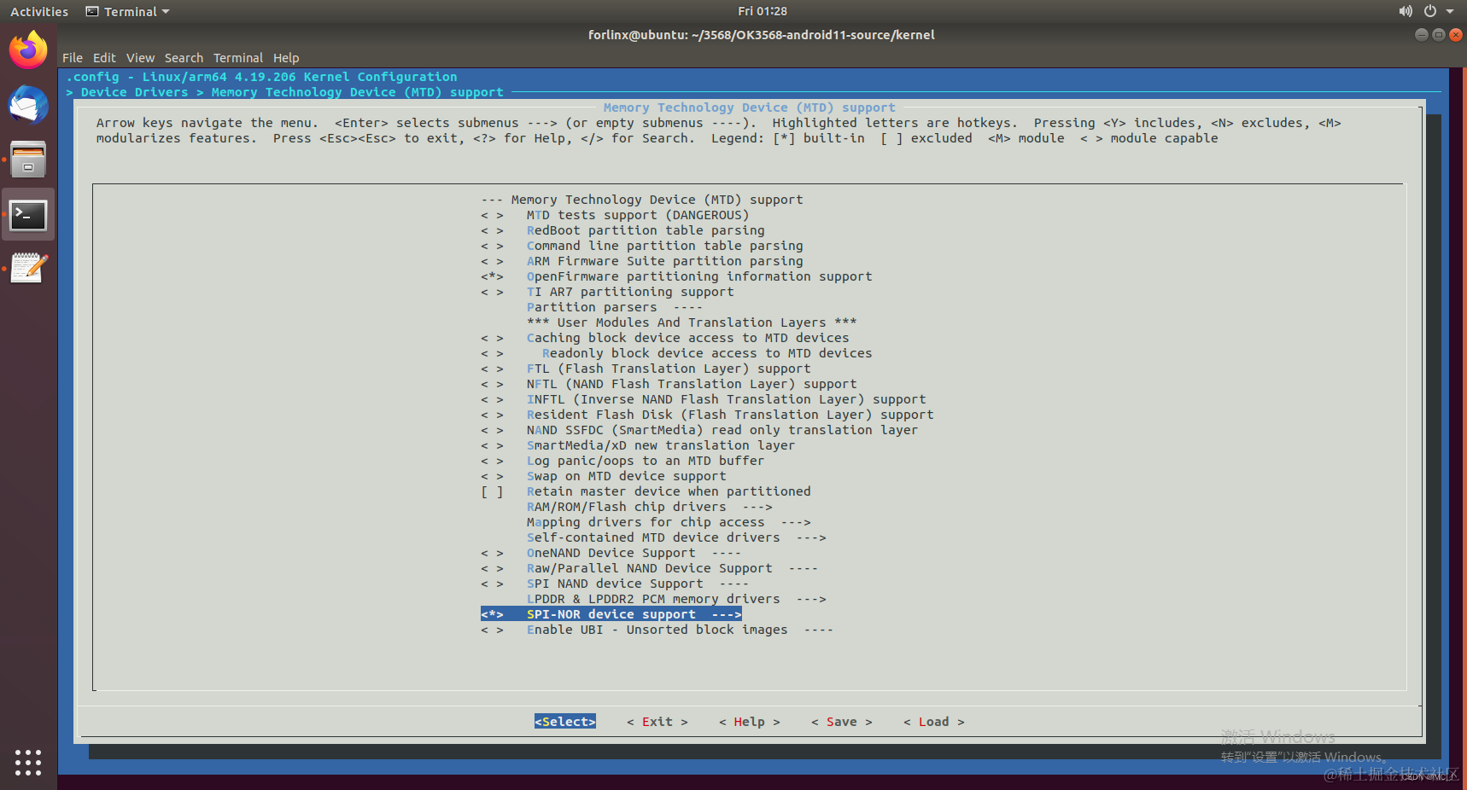Open the Files manager dock icon
The height and width of the screenshot is (790, 1467).
tap(28, 160)
